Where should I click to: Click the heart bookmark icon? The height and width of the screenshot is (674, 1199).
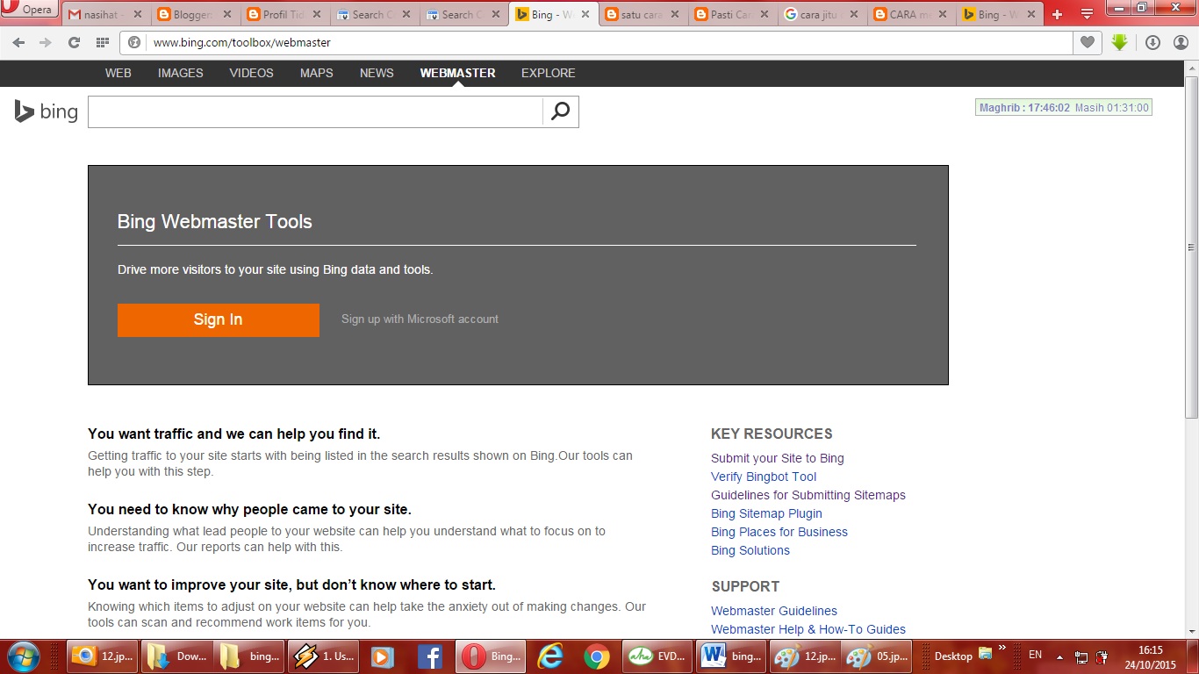[x=1088, y=42]
